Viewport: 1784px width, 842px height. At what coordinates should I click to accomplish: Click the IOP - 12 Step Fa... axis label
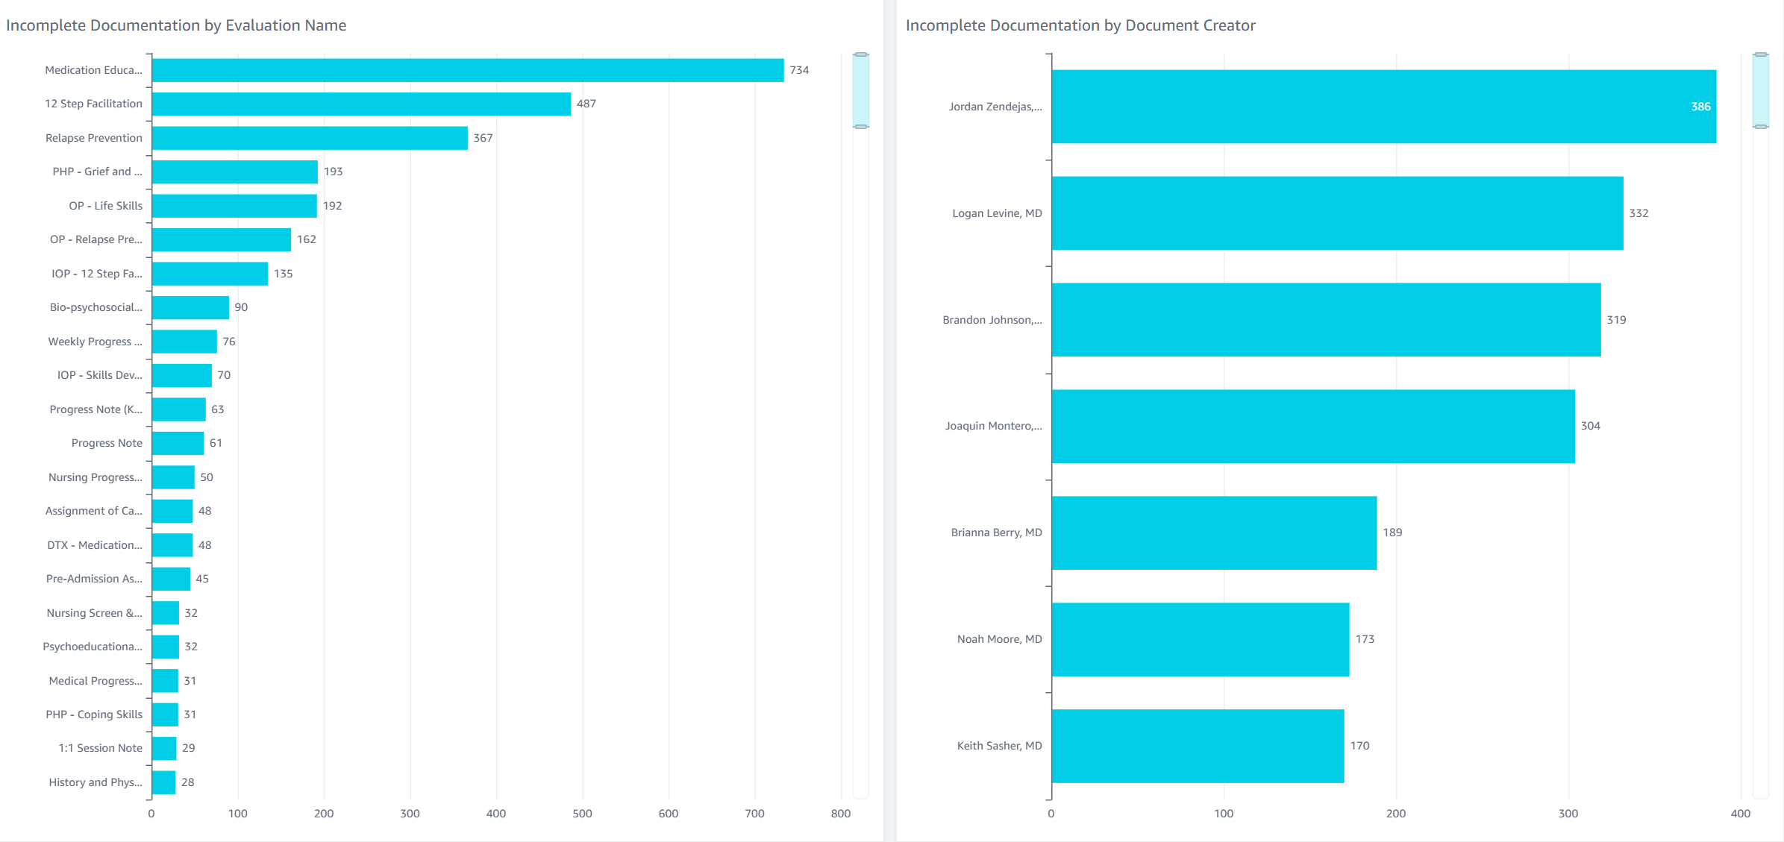tap(96, 274)
